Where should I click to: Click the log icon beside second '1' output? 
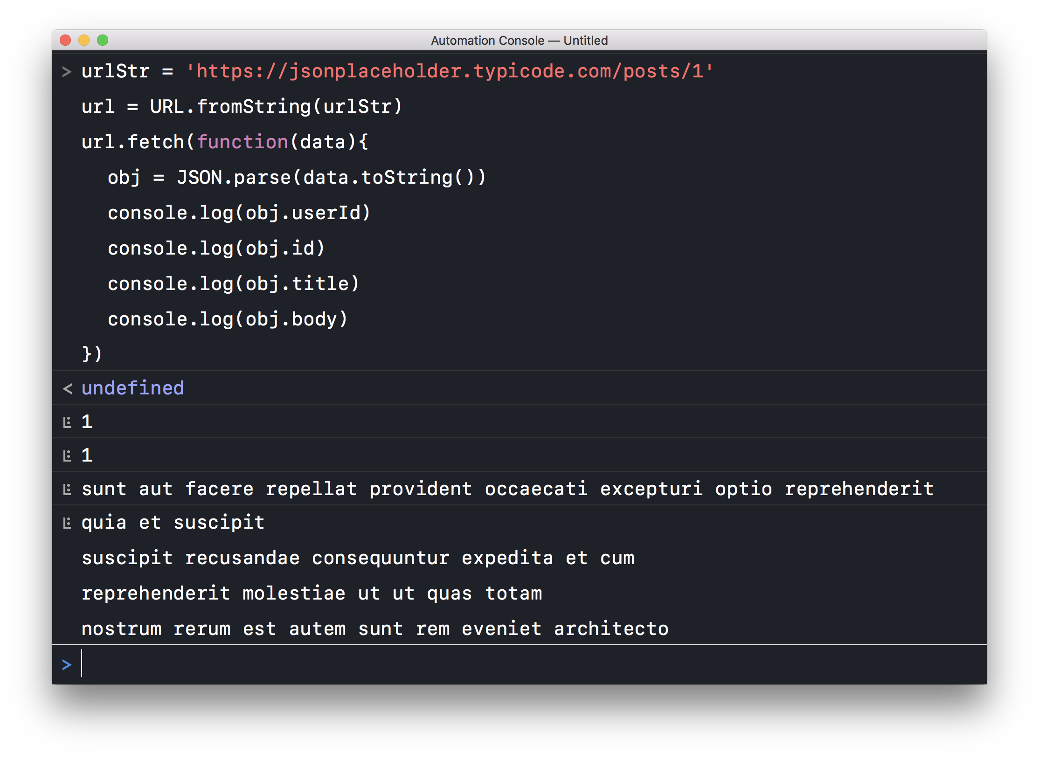point(67,456)
